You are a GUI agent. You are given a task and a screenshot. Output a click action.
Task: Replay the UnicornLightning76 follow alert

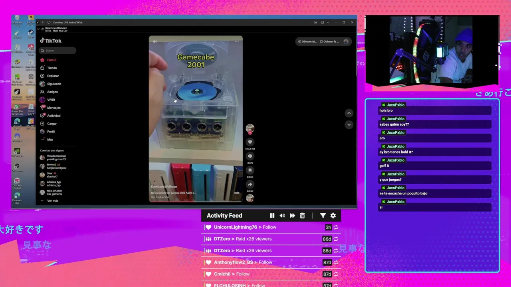pos(336,227)
